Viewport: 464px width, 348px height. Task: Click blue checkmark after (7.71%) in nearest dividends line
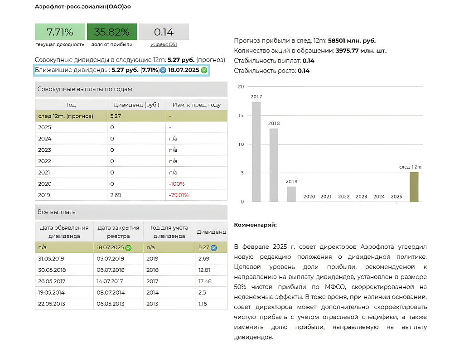point(163,70)
